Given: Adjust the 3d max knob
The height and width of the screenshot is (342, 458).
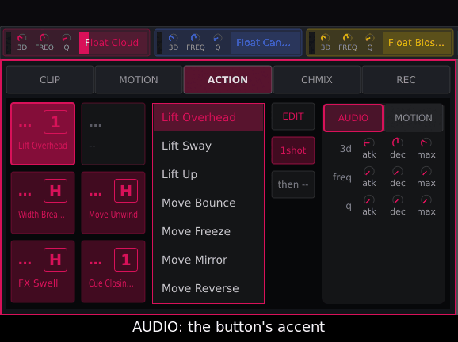Looking at the screenshot, I should 426,142.
